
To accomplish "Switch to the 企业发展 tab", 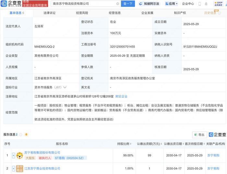I will click(147, 13).
